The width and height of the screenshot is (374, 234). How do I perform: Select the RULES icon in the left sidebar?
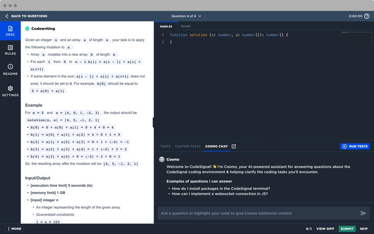pyautogui.click(x=10, y=50)
